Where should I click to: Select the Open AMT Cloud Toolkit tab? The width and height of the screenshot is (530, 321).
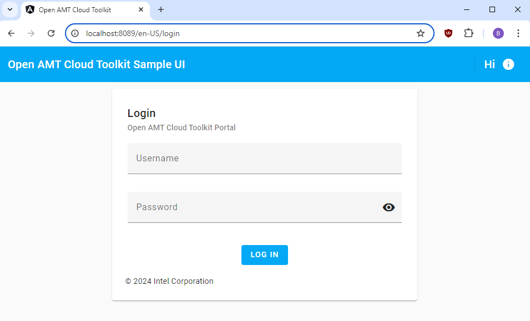pyautogui.click(x=78, y=9)
